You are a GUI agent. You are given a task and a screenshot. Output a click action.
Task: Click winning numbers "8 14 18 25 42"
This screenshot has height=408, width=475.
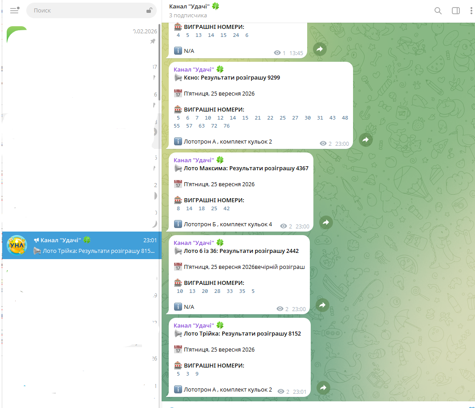[203, 209]
